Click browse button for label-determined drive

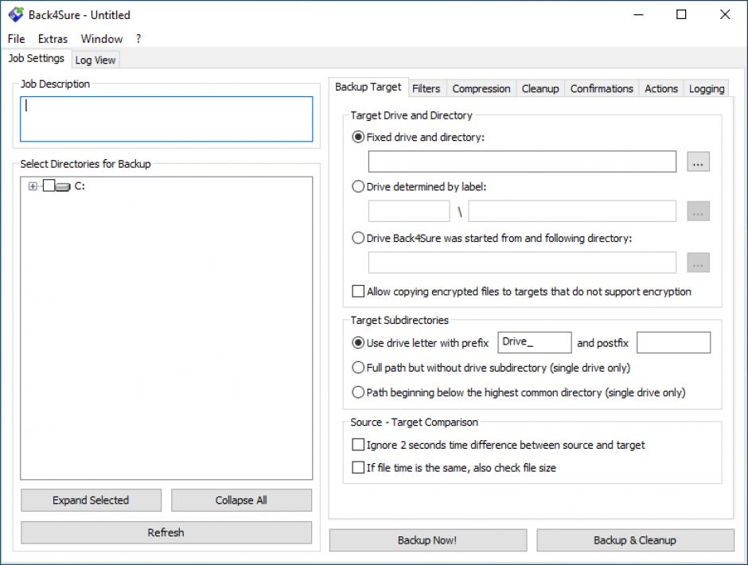(x=698, y=212)
